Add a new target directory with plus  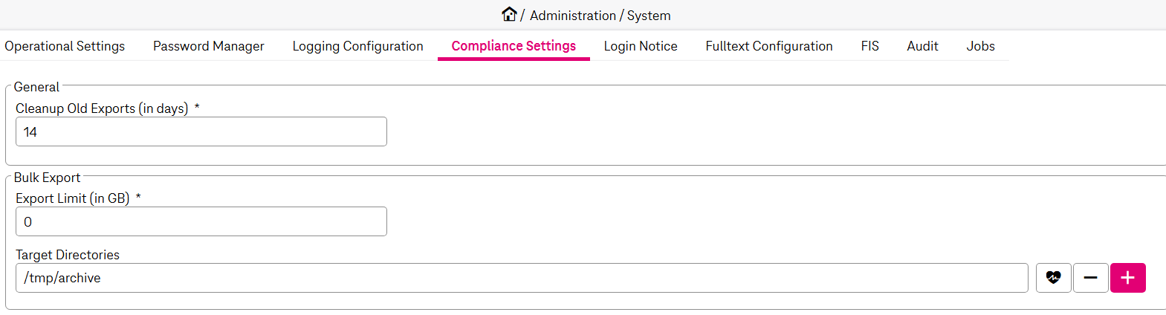coord(1127,278)
